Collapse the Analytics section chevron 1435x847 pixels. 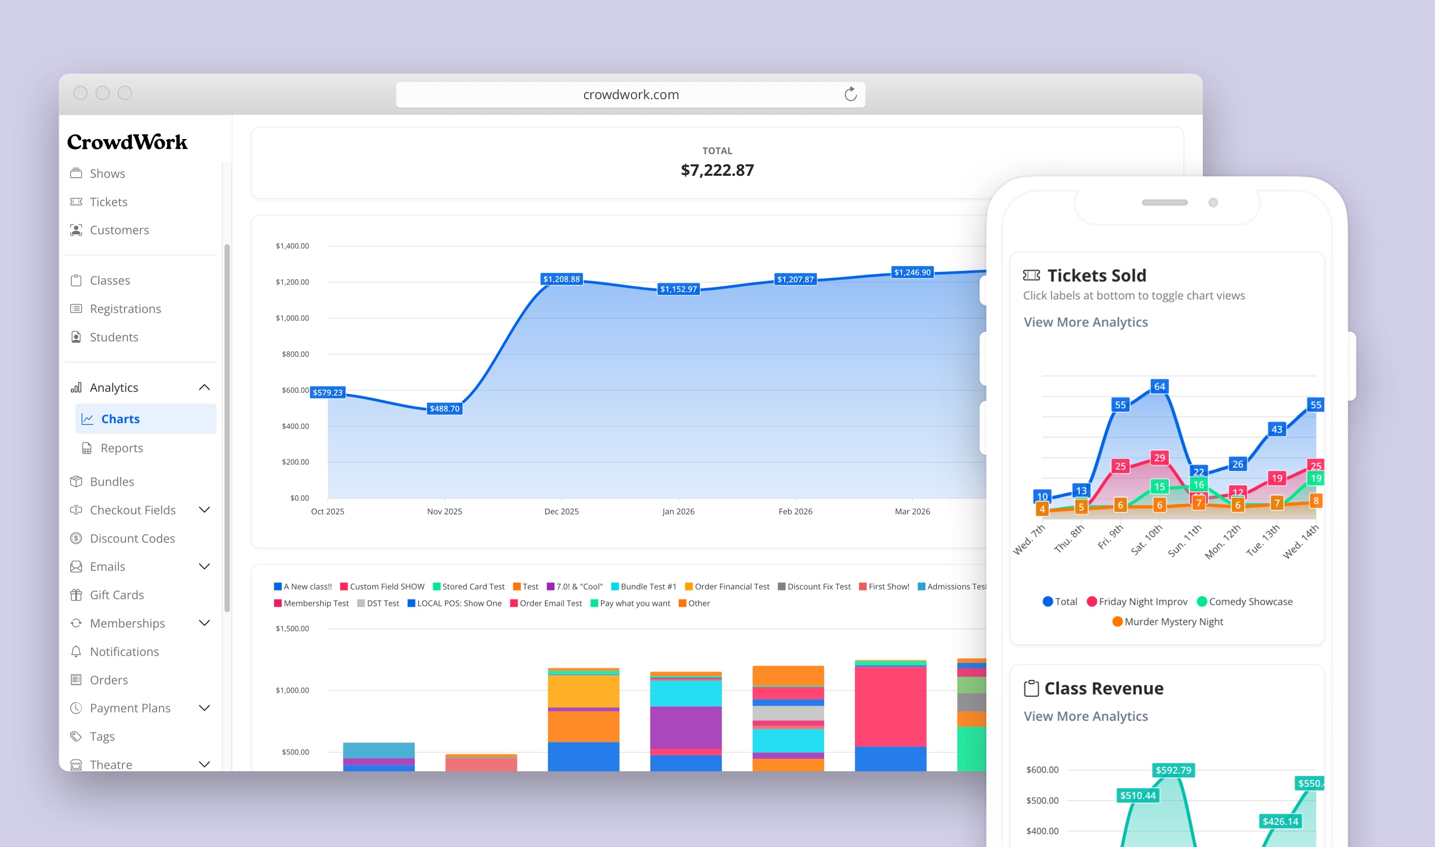(204, 388)
